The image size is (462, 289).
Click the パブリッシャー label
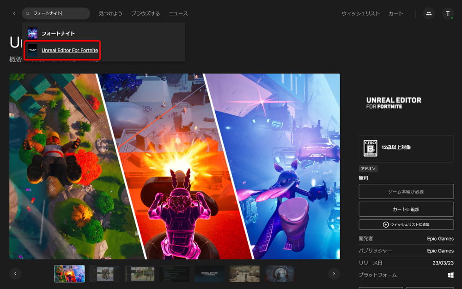click(x=375, y=251)
